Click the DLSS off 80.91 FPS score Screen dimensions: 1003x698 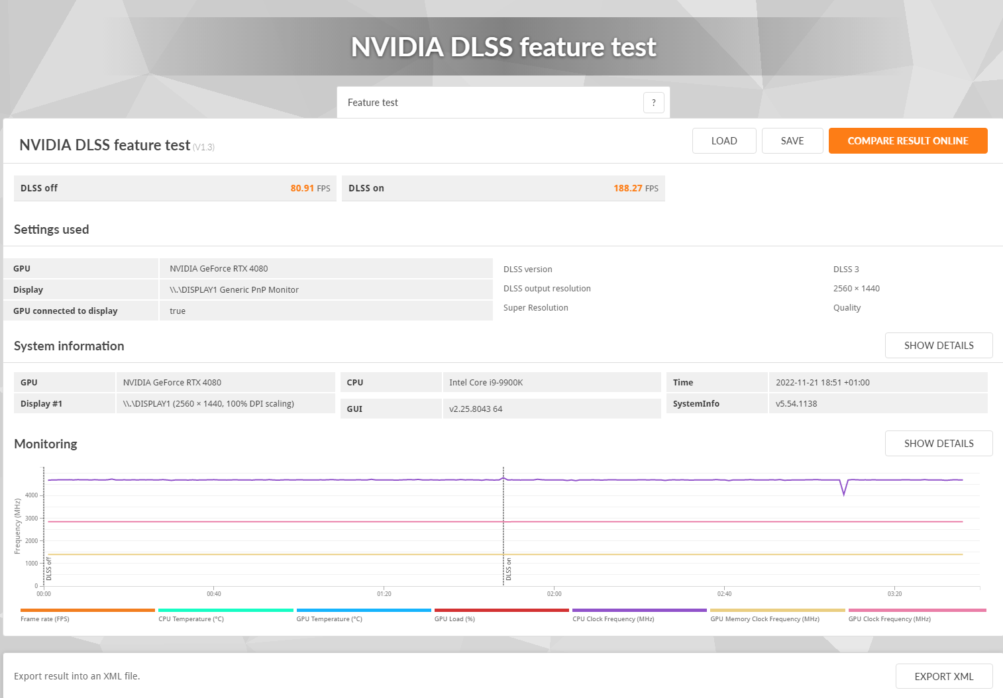[175, 188]
